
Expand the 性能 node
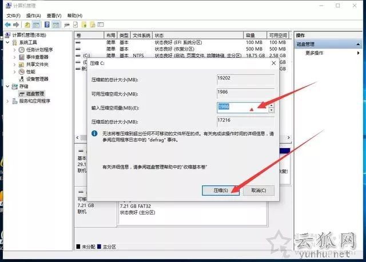pos(14,72)
